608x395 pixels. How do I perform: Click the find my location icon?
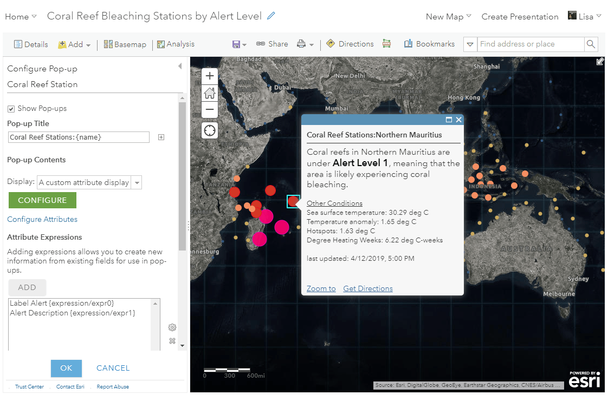210,130
